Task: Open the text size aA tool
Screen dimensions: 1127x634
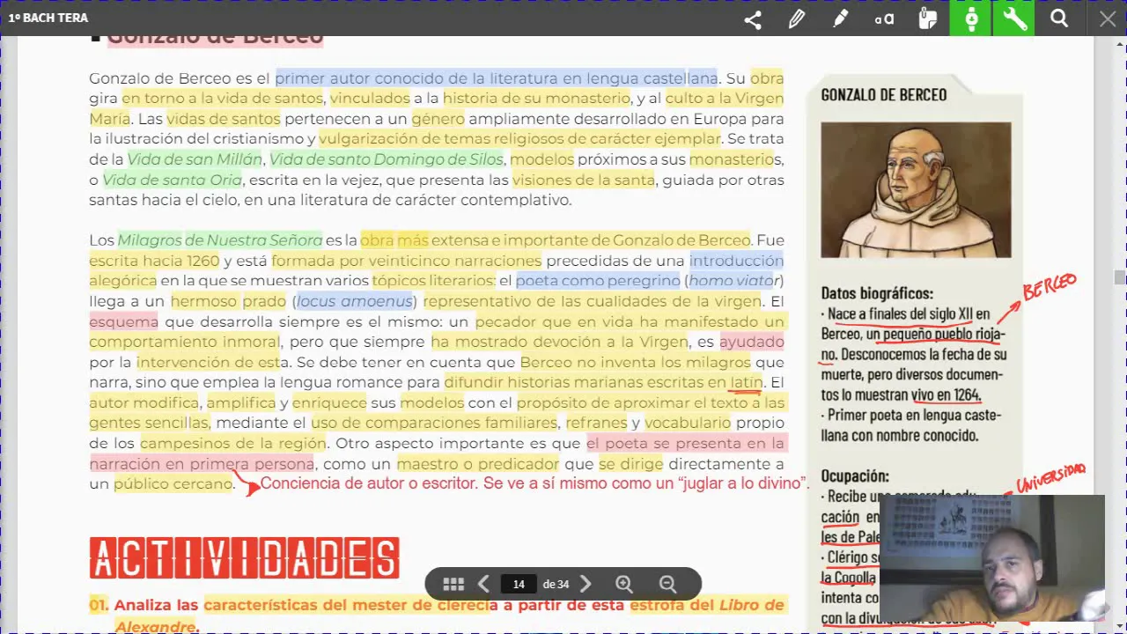Action: tap(884, 18)
